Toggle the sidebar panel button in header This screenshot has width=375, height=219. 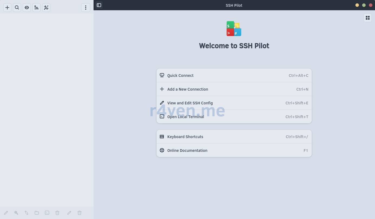click(99, 5)
